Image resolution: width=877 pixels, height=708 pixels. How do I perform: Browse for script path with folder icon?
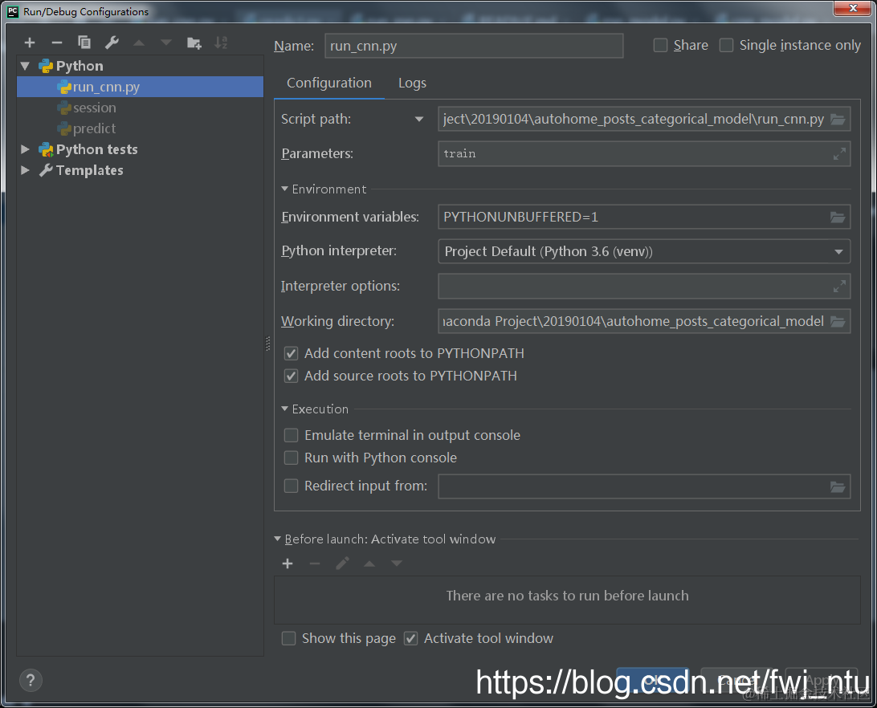838,119
